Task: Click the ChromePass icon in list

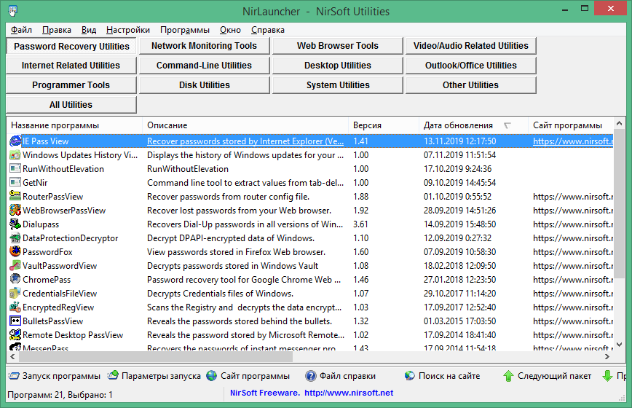Action: [15, 280]
